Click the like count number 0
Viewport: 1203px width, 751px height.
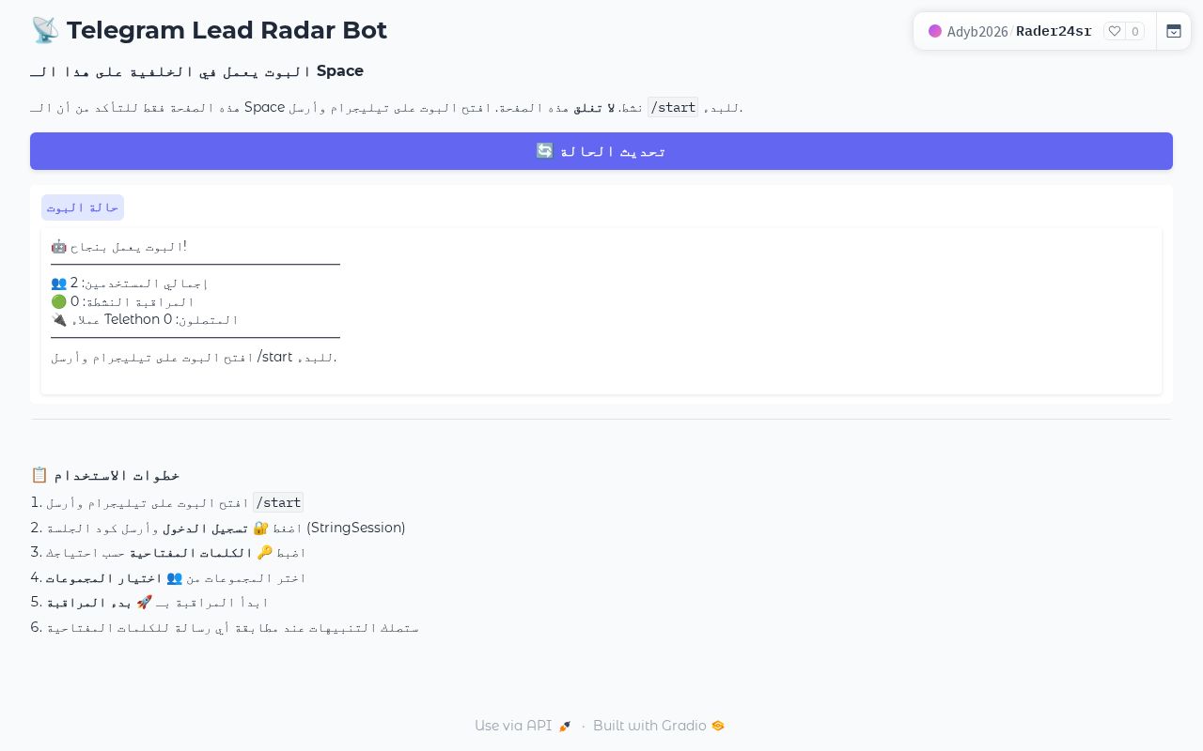(x=1135, y=31)
